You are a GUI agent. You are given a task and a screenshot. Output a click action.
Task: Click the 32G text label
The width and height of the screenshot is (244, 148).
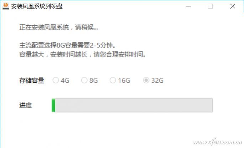pyautogui.click(x=157, y=81)
